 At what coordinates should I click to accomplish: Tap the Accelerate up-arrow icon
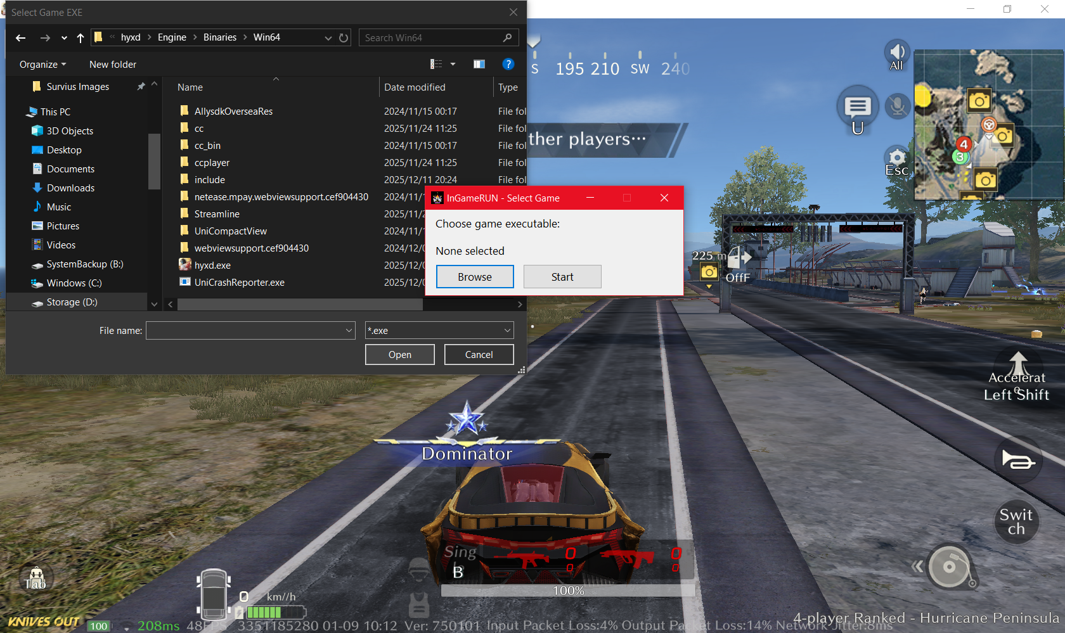pos(1018,364)
